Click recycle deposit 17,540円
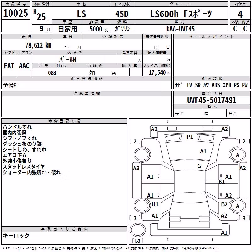 coord(159,73)
